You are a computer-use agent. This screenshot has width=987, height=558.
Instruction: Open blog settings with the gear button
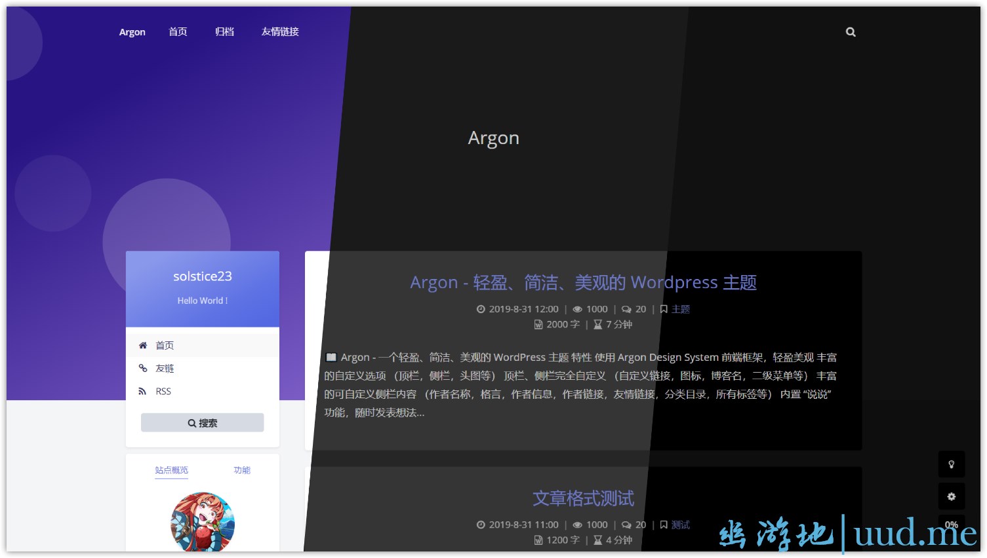pyautogui.click(x=951, y=497)
